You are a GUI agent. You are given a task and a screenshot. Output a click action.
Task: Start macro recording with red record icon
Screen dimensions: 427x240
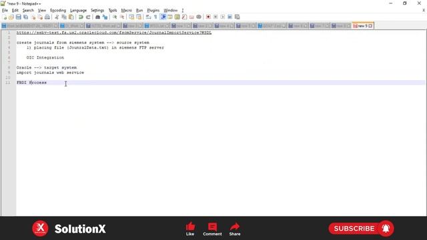click(208, 17)
